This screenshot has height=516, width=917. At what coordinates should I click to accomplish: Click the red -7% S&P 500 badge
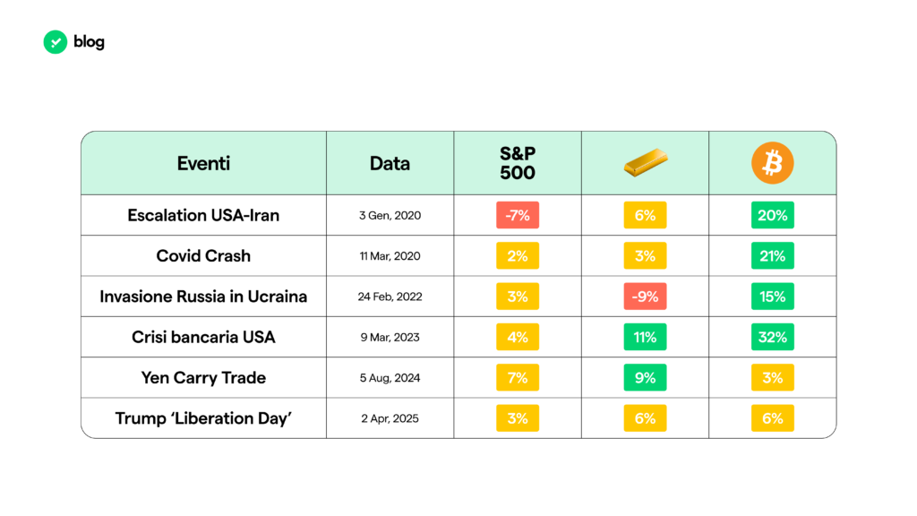point(518,215)
